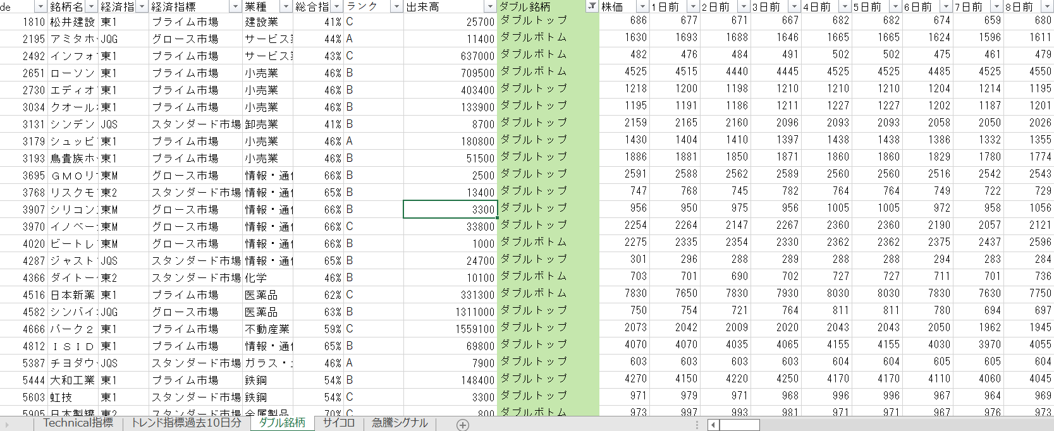This screenshot has height=431, width=1054.
Task: Select the 松井建設 name cell
Action: tap(73, 21)
